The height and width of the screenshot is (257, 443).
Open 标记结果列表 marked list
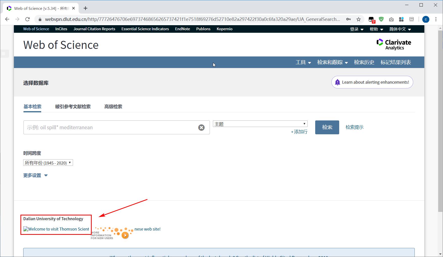[396, 62]
